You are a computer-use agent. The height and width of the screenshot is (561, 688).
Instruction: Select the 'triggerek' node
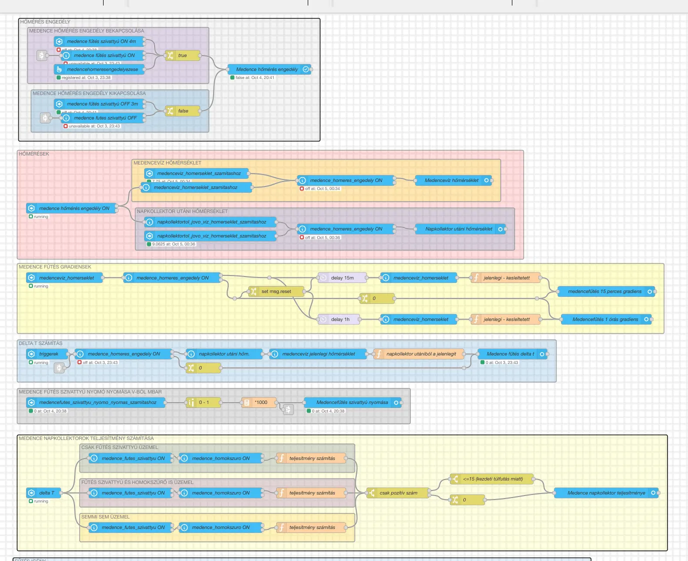pyautogui.click(x=47, y=354)
